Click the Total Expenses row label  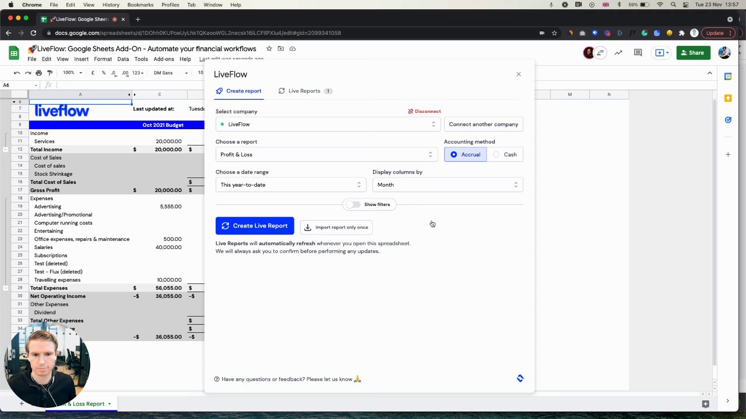click(x=49, y=288)
